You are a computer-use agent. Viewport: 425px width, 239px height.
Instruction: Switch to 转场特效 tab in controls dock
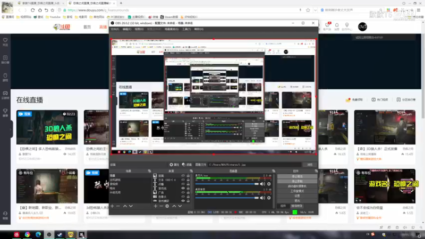[x=296, y=206]
